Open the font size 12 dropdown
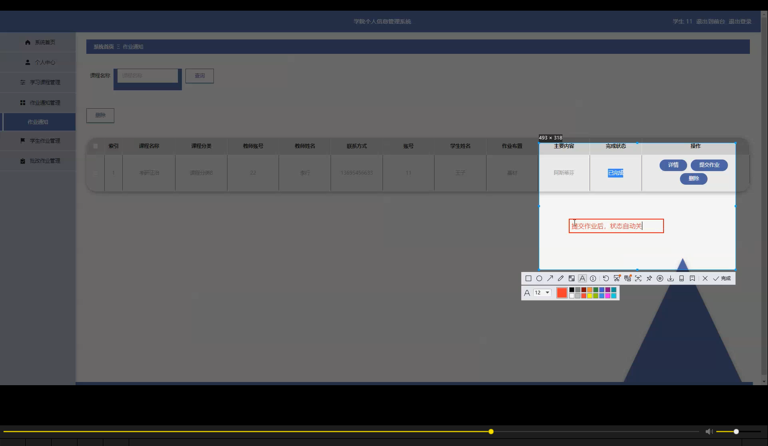The image size is (768, 446). (543, 293)
